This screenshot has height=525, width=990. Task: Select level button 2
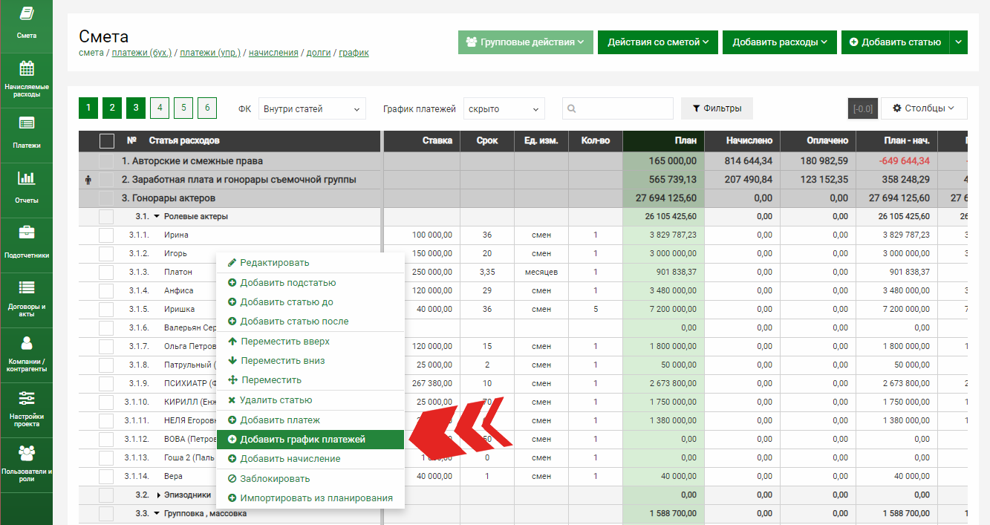(112, 108)
